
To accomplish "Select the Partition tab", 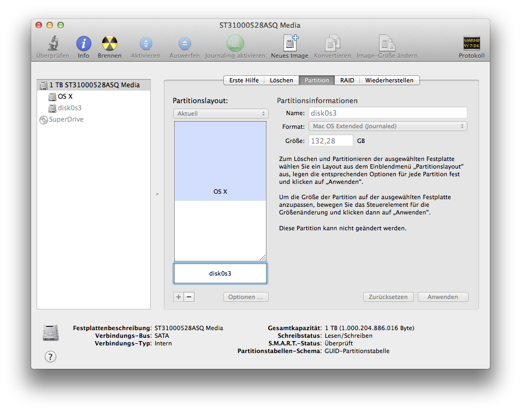I will point(317,80).
